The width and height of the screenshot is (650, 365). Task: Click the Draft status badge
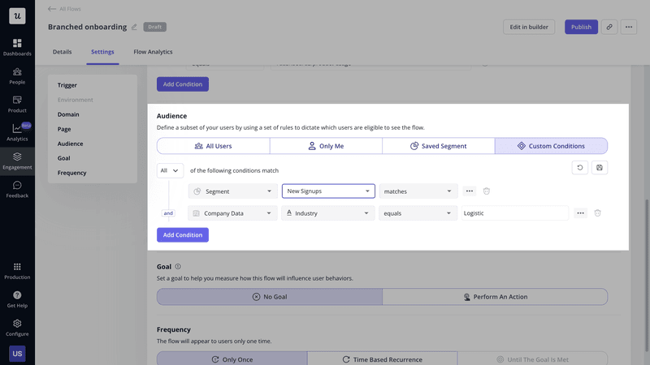(155, 27)
